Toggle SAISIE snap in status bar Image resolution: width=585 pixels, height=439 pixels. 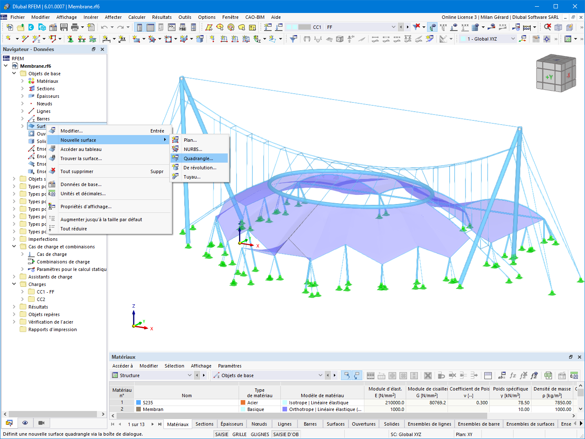coord(221,434)
